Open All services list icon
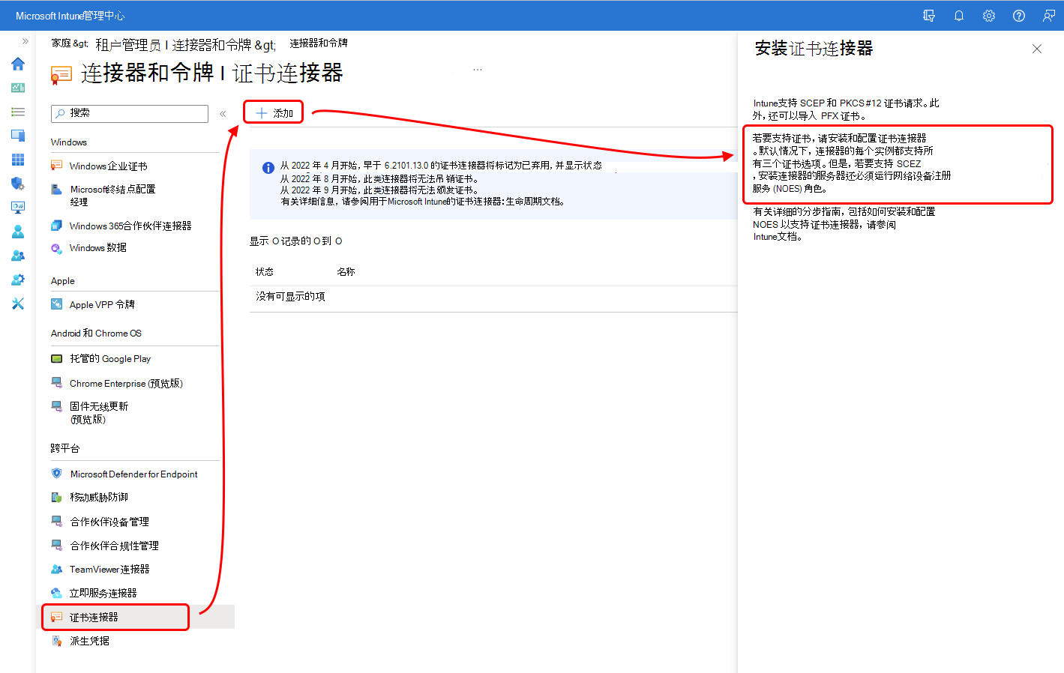The image size is (1064, 673). [x=18, y=112]
